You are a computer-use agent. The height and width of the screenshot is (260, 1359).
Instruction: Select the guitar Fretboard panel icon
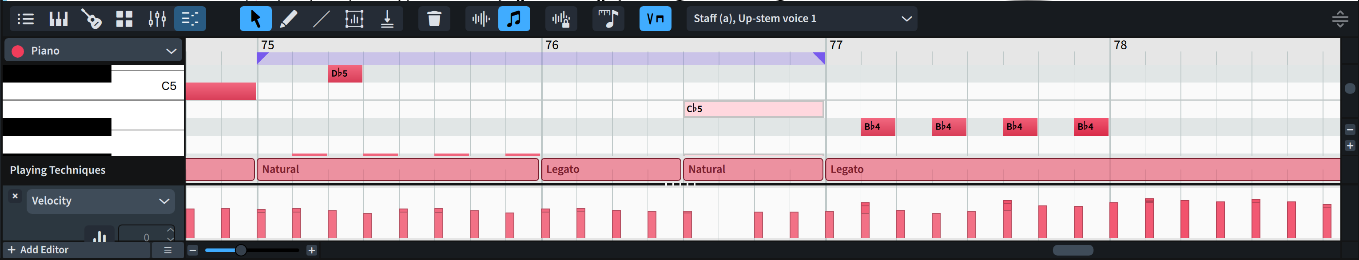pos(91,19)
